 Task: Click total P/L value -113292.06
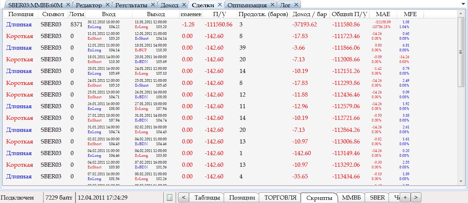[346, 165]
